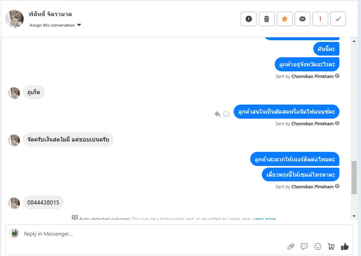The height and width of the screenshot is (256, 361).
Task: Send a thumbs-up like
Action: point(344,246)
